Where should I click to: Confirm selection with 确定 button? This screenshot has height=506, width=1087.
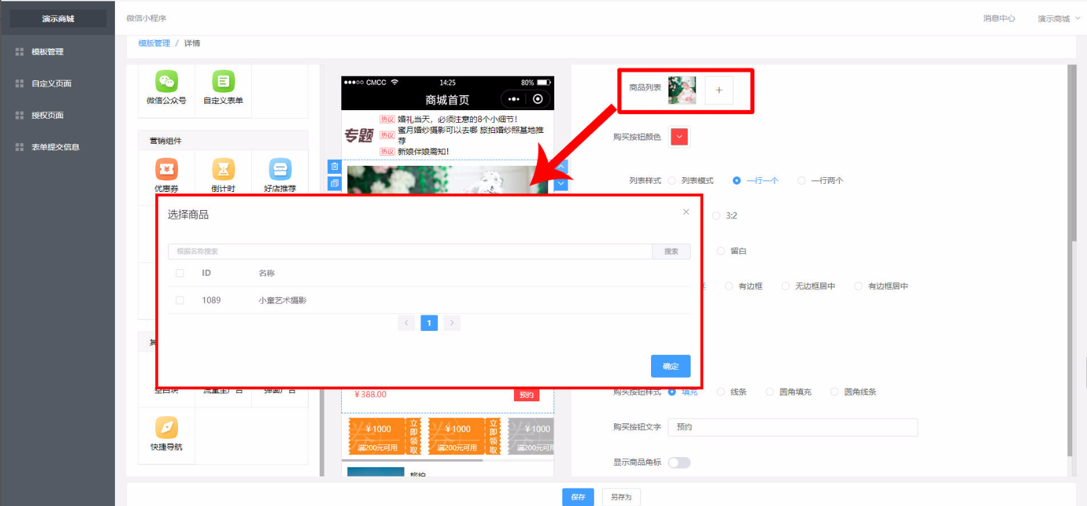click(x=670, y=366)
